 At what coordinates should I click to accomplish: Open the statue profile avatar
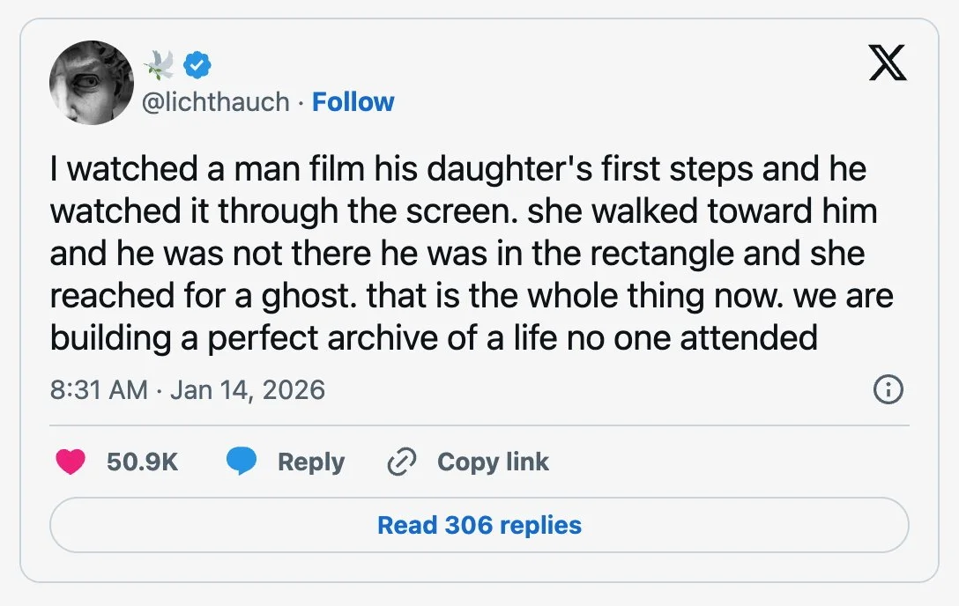pos(91,83)
